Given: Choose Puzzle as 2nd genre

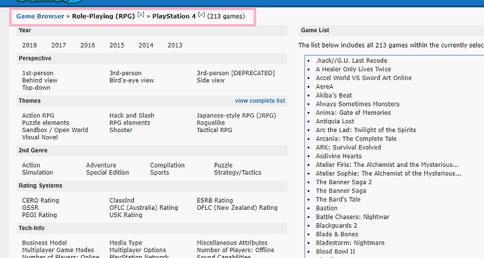Looking at the screenshot, I should tap(223, 166).
